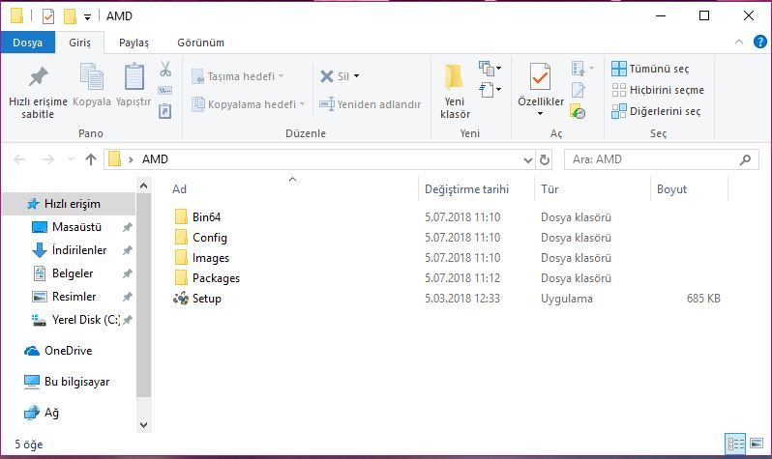The height and width of the screenshot is (459, 772).
Task: Select the Config folder
Action: click(200, 238)
